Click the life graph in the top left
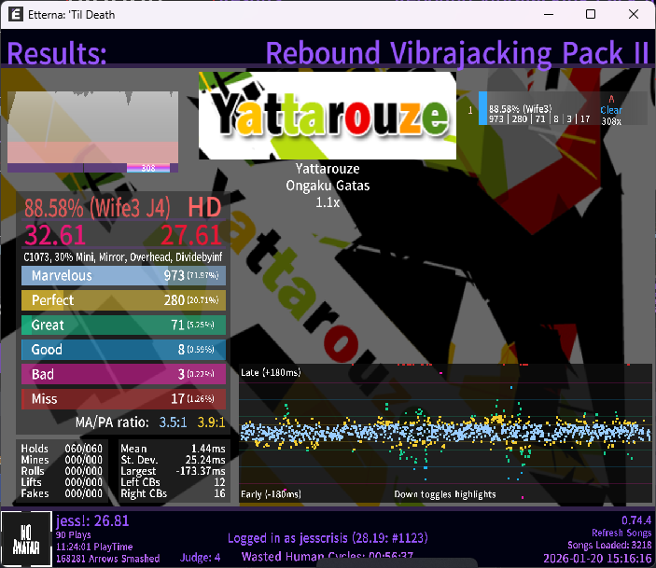Viewport: 656px width, 568px height. [92, 131]
